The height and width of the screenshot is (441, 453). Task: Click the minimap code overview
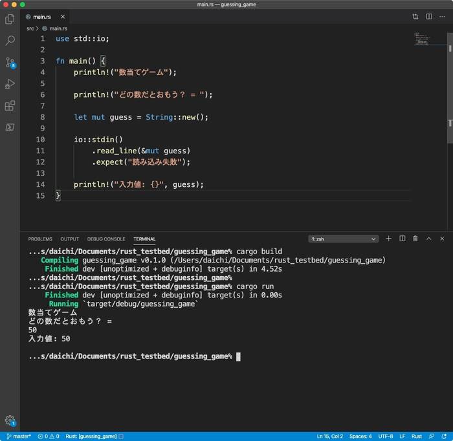click(422, 39)
